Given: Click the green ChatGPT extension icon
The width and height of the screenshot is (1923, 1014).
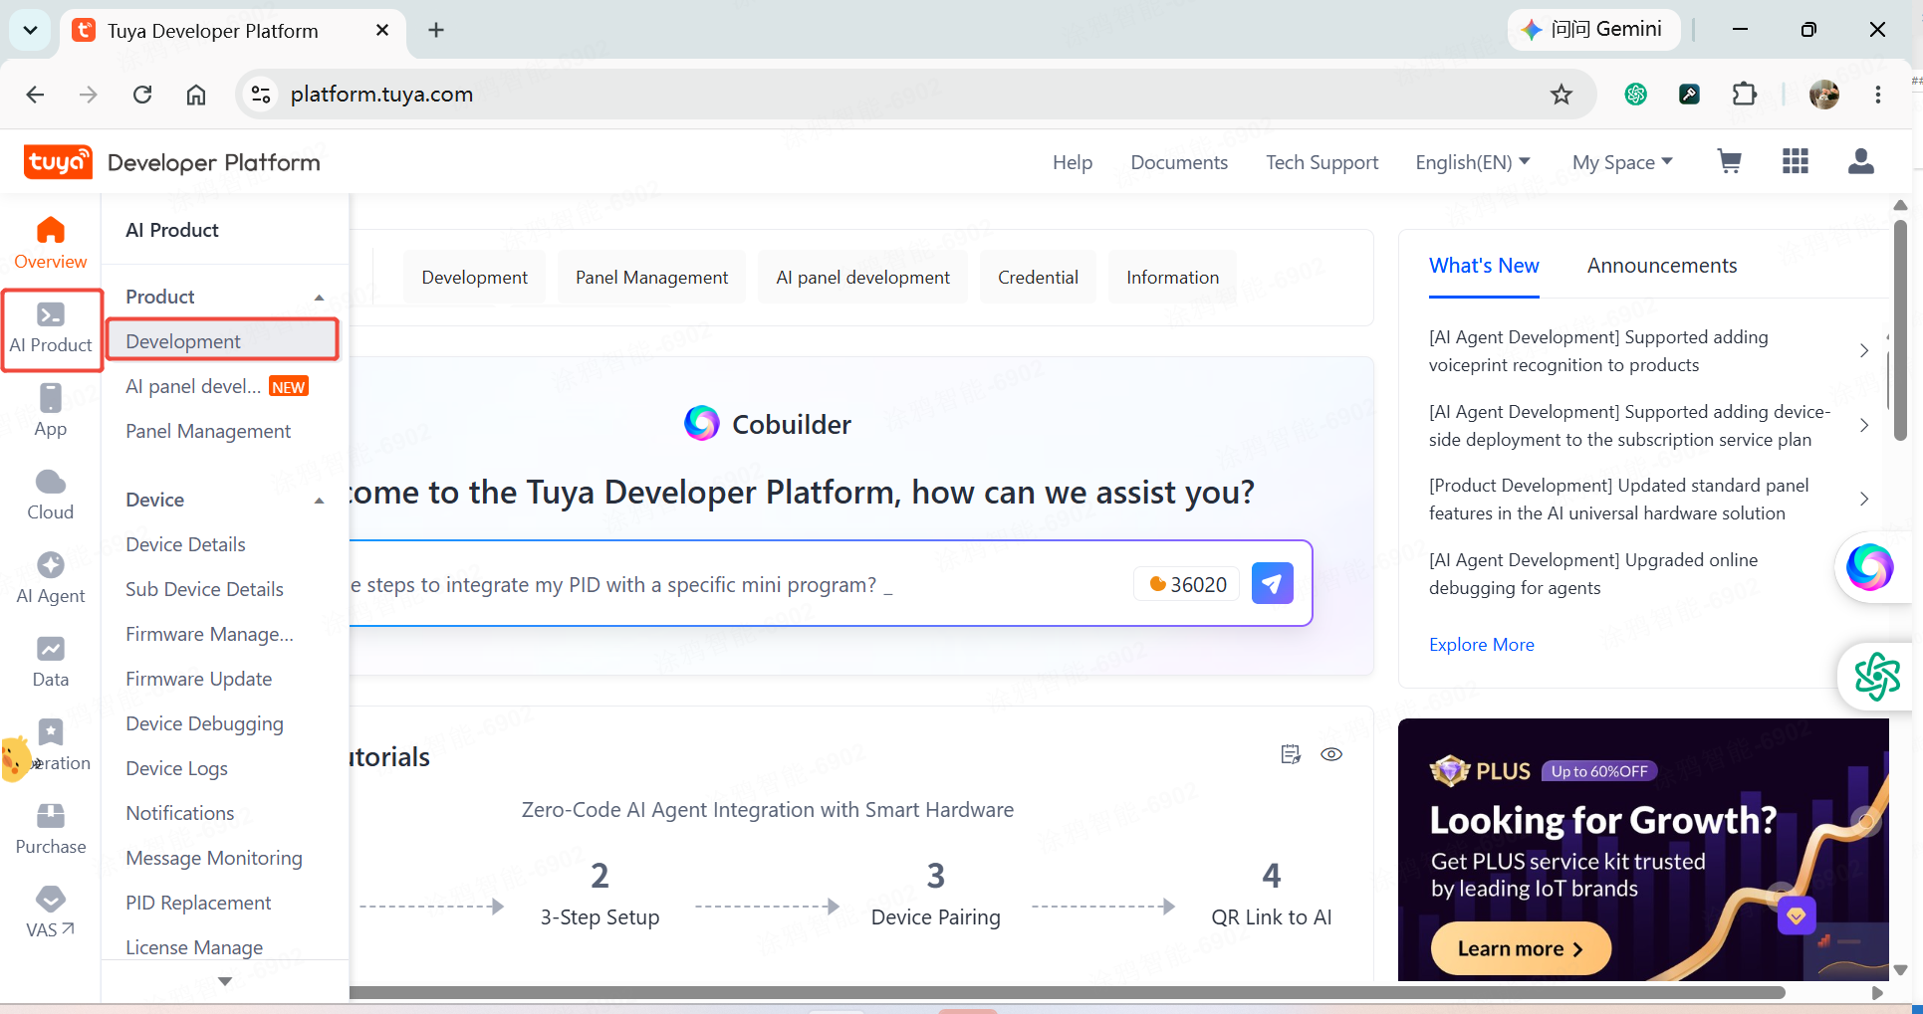Looking at the screenshot, I should (x=1635, y=95).
